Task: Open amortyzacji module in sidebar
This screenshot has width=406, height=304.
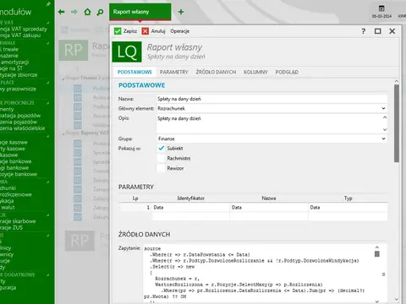Action: [x=14, y=62]
